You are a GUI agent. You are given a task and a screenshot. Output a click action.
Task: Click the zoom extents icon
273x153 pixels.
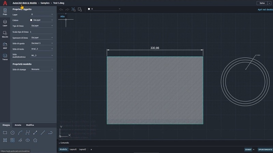tap(73, 10)
